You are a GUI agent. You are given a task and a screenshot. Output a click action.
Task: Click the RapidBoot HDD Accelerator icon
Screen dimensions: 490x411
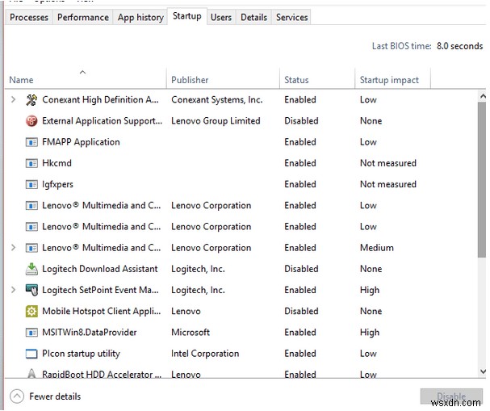32,375
